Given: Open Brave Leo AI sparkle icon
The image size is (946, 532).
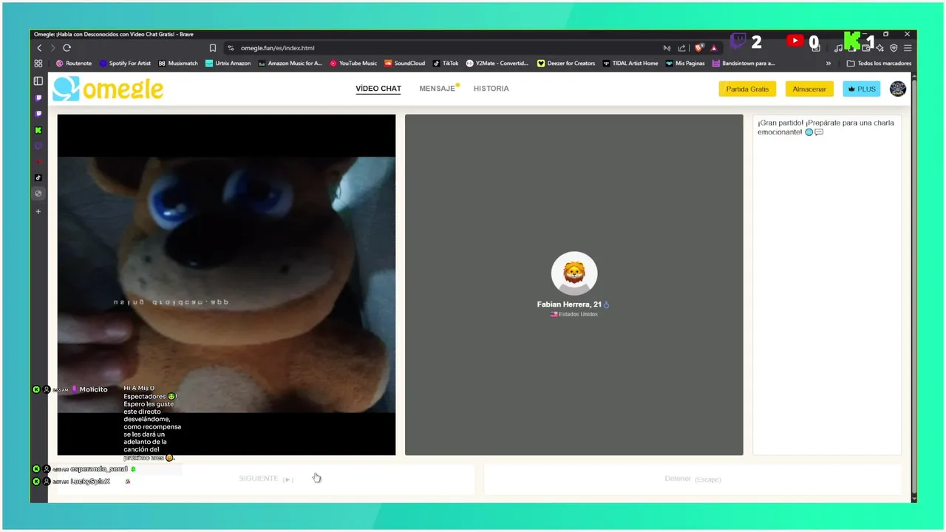Looking at the screenshot, I should (x=879, y=48).
